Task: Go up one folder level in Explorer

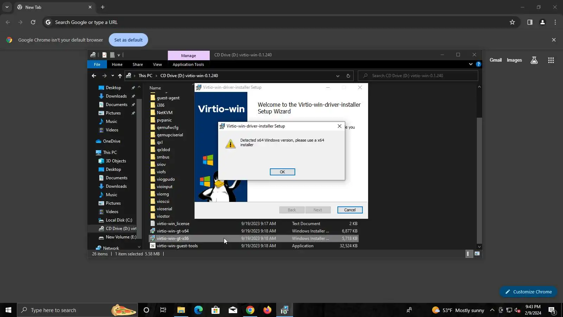Action: tap(120, 76)
